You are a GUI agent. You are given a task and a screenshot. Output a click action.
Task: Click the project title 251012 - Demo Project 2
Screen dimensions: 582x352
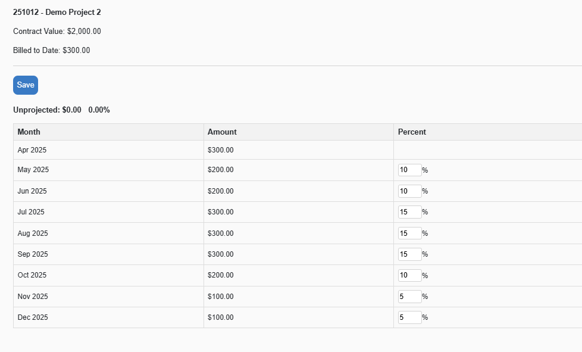[x=57, y=13]
